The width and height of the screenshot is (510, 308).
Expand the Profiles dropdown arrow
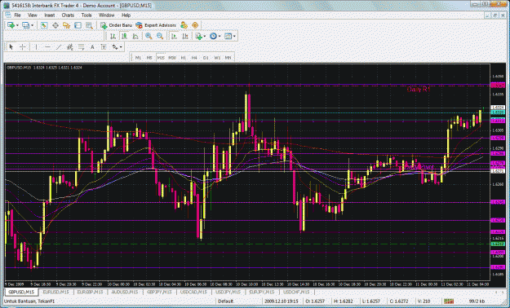tap(32, 25)
